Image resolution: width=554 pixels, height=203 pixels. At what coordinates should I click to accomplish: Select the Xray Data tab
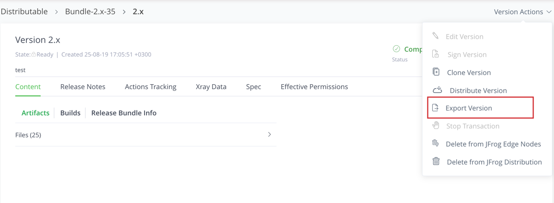(211, 87)
